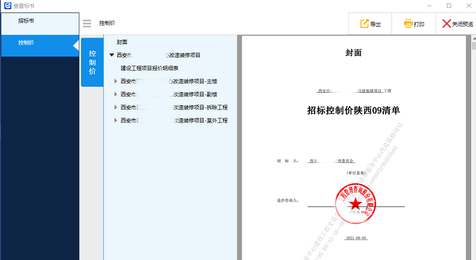Select 改造装修项目-主楼 tree row

click(x=169, y=82)
